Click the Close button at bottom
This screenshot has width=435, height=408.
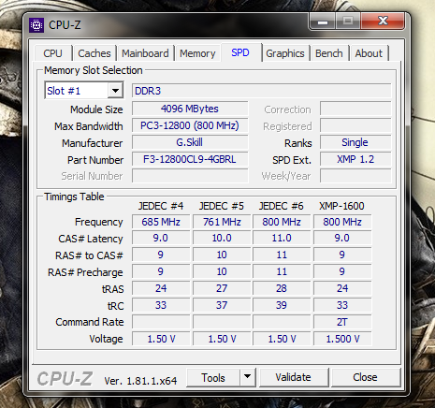click(x=365, y=377)
